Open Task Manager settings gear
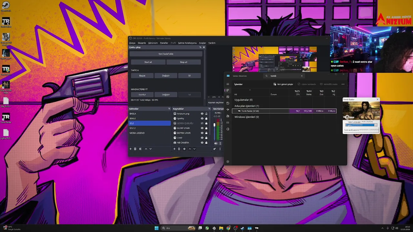Image resolution: width=413 pixels, height=232 pixels. point(228,162)
